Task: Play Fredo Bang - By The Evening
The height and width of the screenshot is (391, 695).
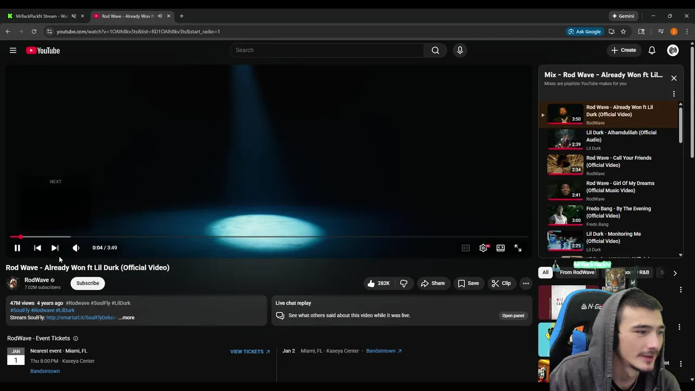Action: [x=608, y=216]
